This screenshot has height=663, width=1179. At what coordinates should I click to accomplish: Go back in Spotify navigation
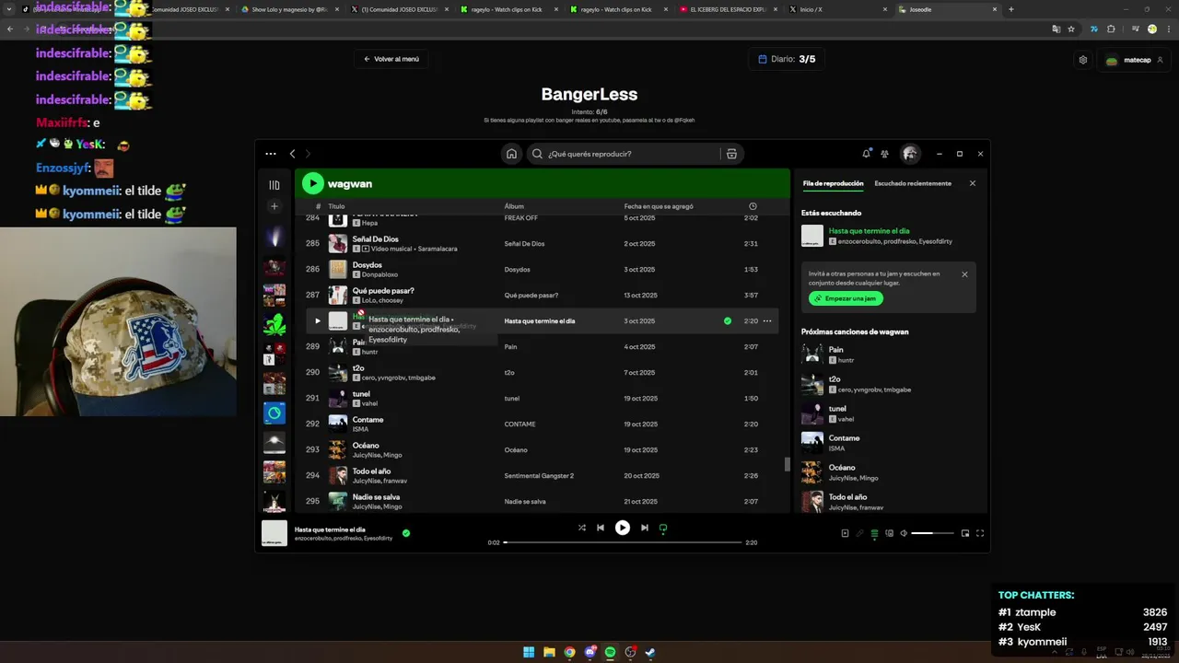pyautogui.click(x=292, y=154)
